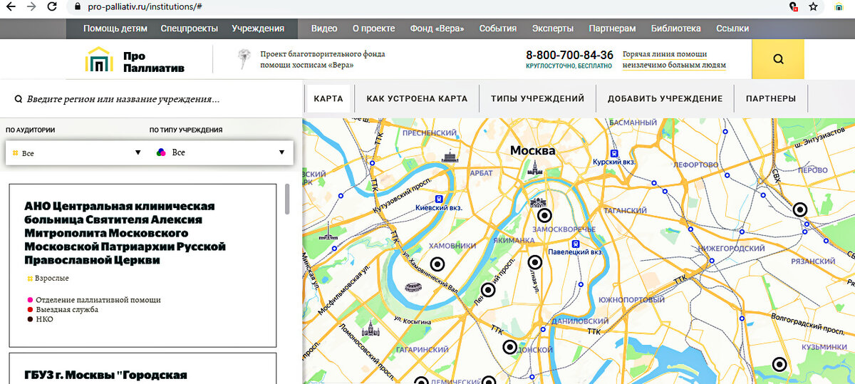This screenshot has width=855, height=384.
Task: Click the extension icon in the browser toolbar
Action: tap(839, 6)
